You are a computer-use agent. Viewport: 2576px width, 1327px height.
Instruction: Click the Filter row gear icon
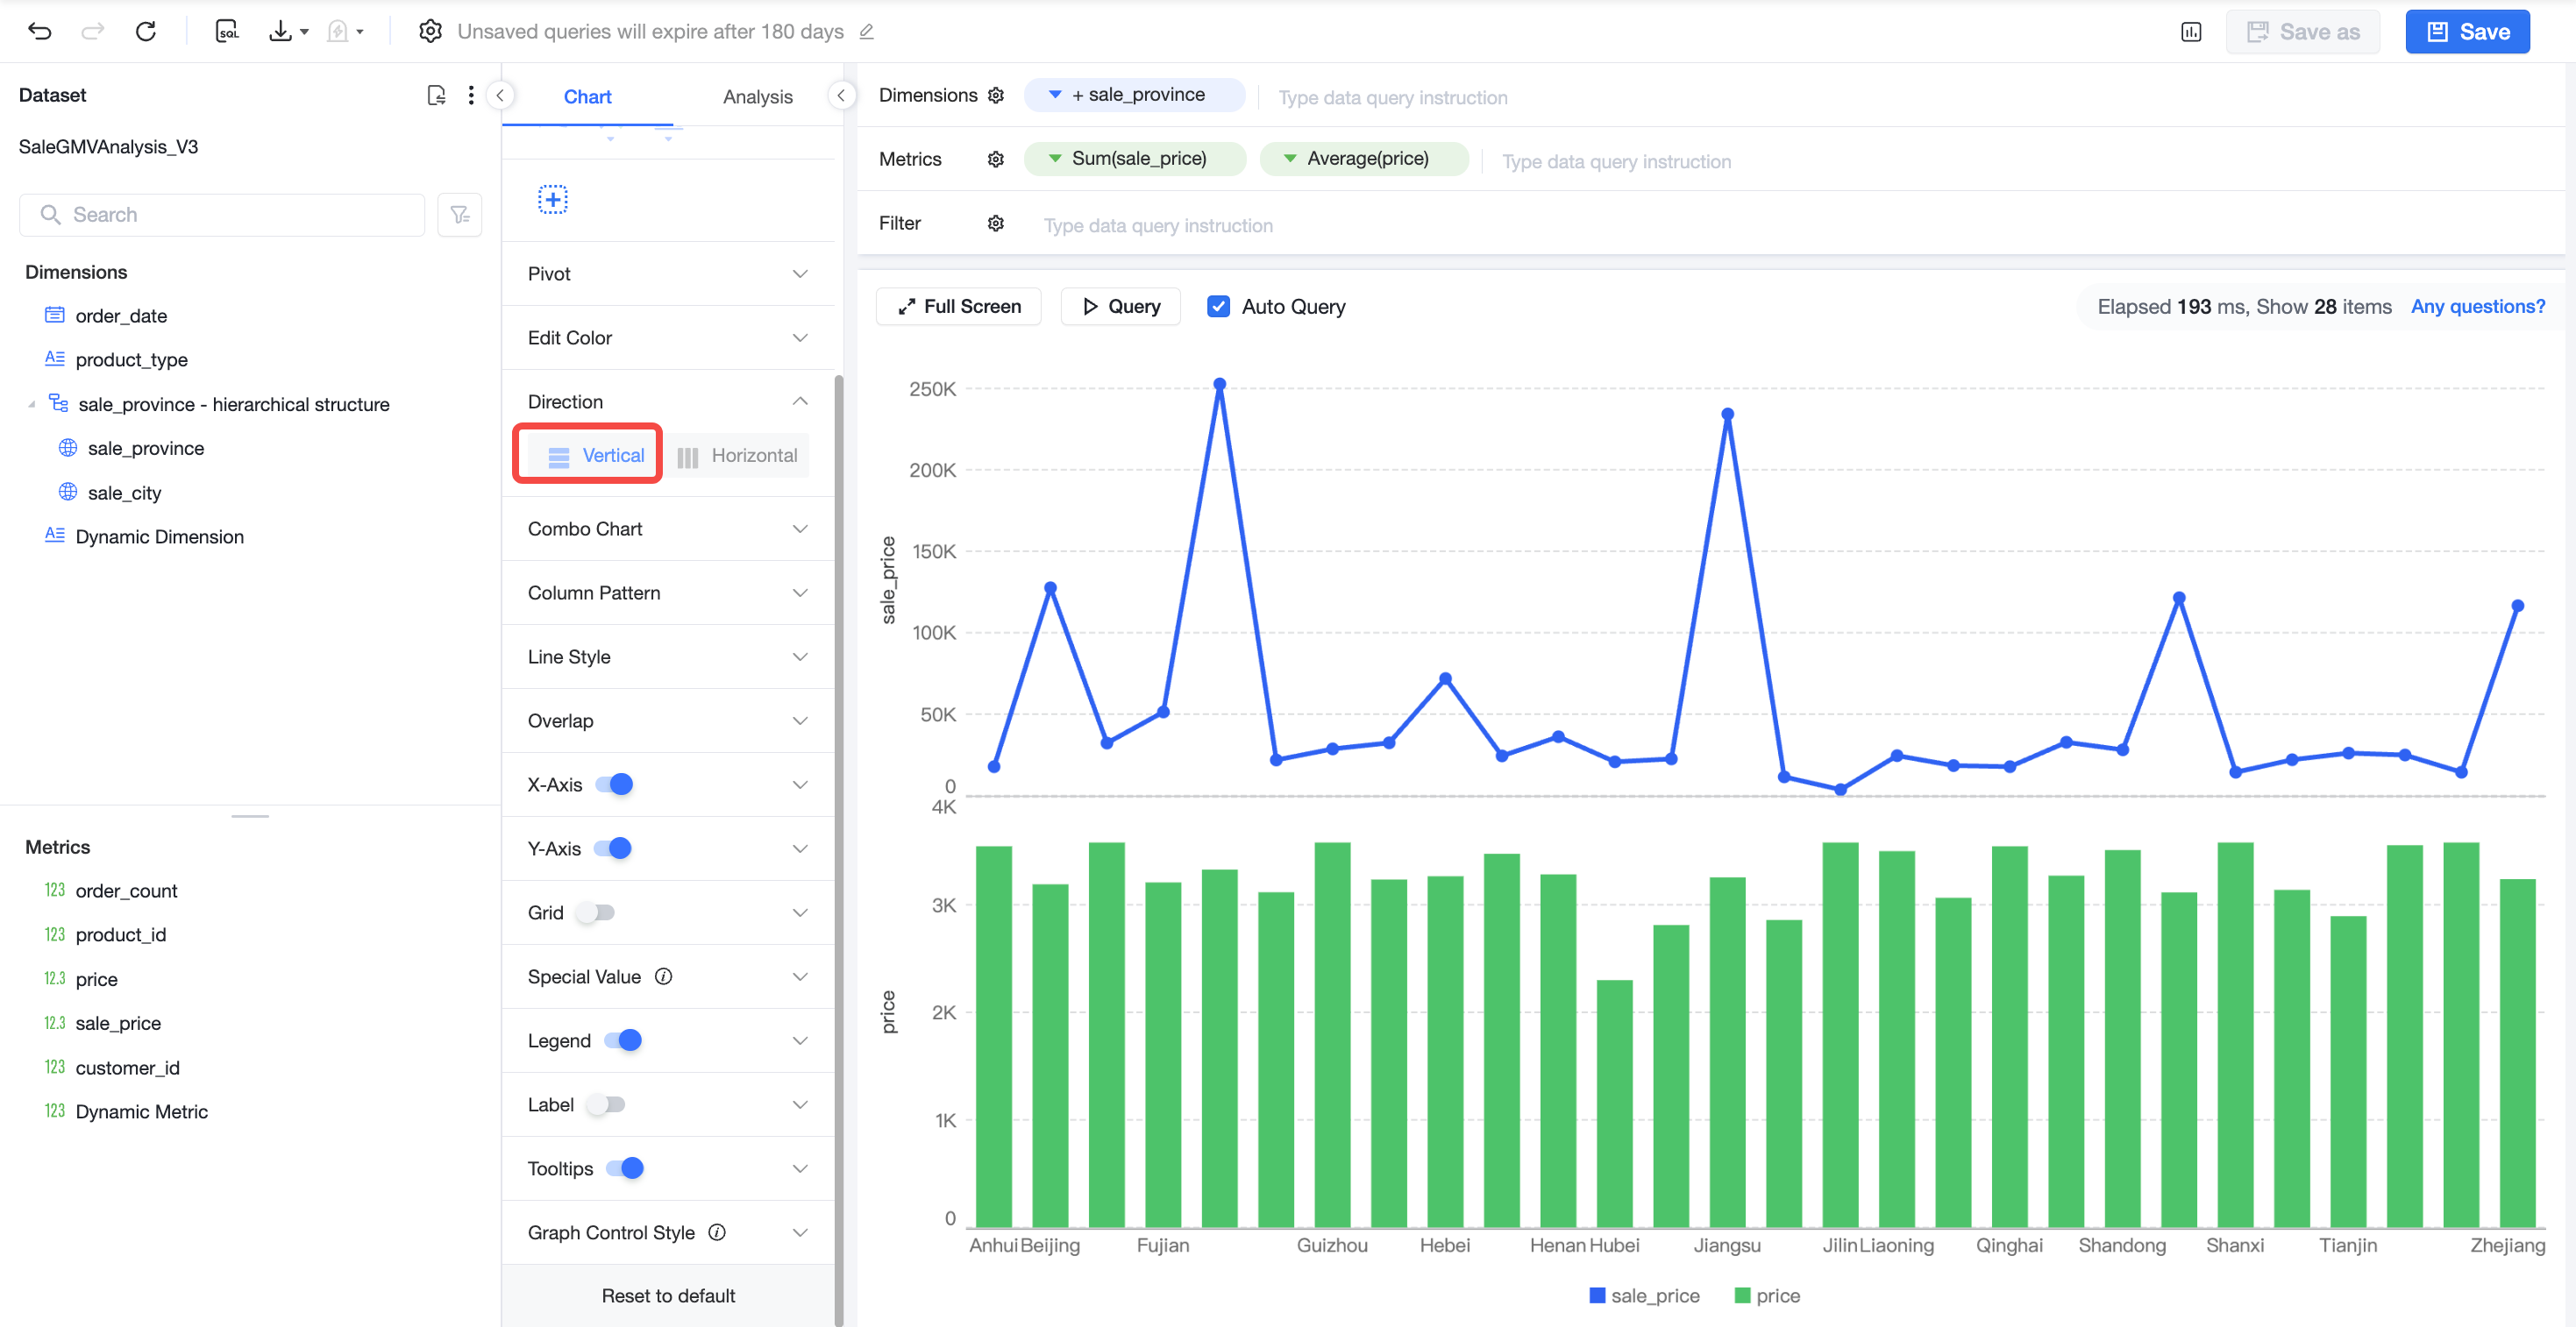coord(996,223)
